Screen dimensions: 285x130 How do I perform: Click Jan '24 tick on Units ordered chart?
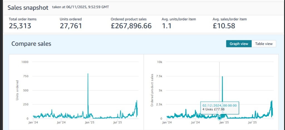[33, 122]
